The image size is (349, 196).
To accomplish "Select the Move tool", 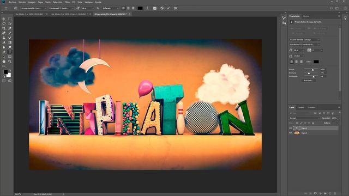I will click(x=4, y=19).
